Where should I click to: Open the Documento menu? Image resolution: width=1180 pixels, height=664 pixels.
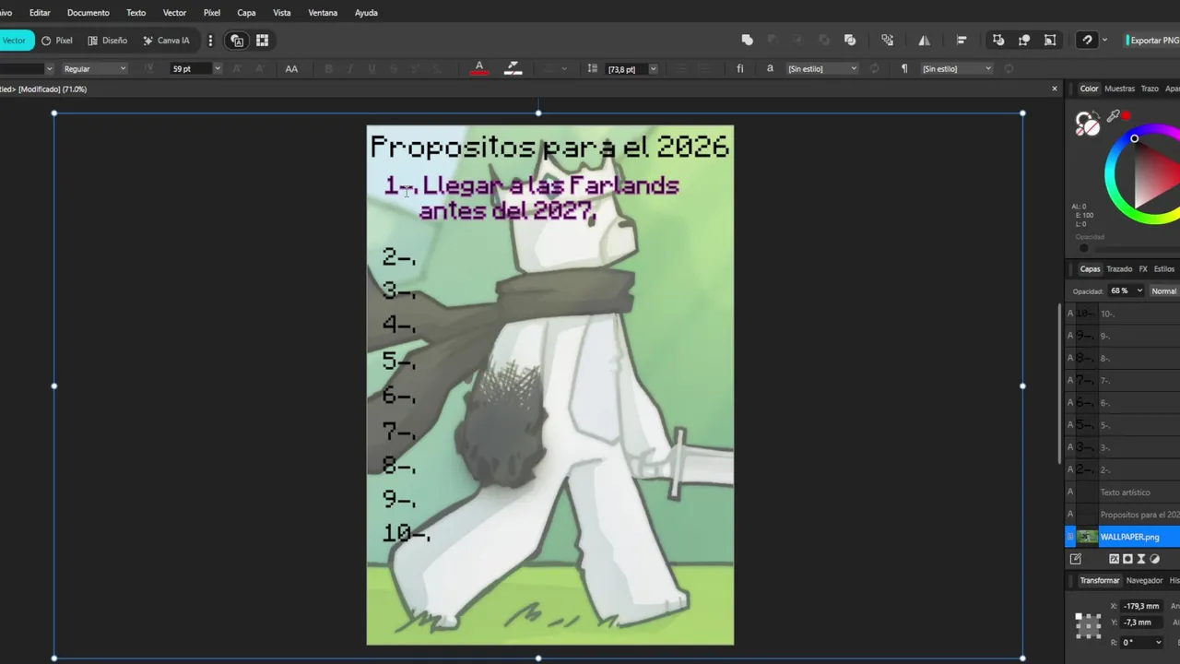pyautogui.click(x=88, y=13)
